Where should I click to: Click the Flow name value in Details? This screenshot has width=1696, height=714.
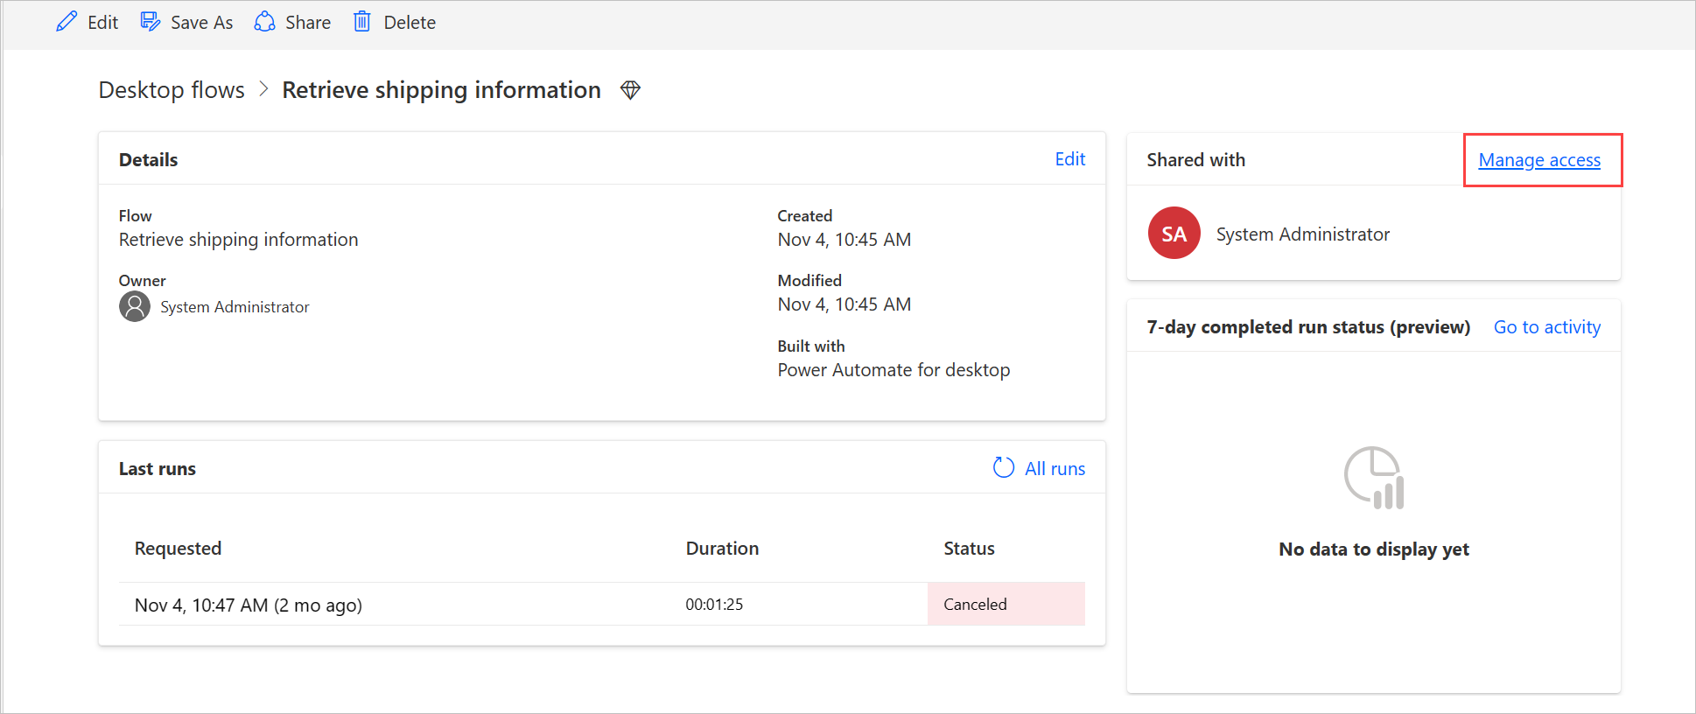pos(238,240)
